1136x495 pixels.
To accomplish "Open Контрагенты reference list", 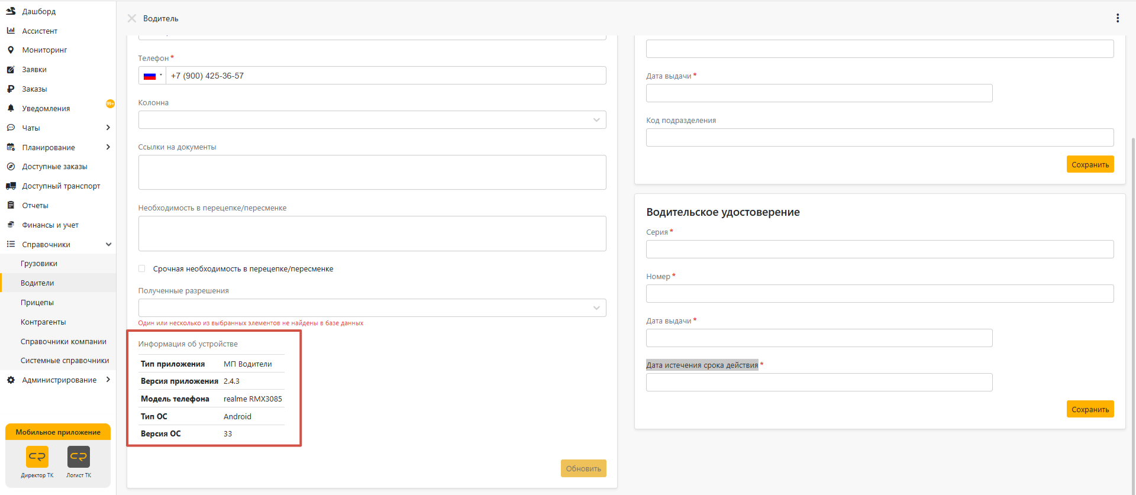I will [43, 322].
